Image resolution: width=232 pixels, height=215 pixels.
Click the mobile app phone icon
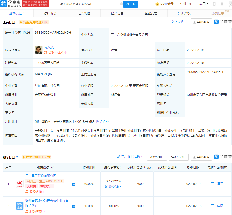pyautogui.click(x=214, y=4)
